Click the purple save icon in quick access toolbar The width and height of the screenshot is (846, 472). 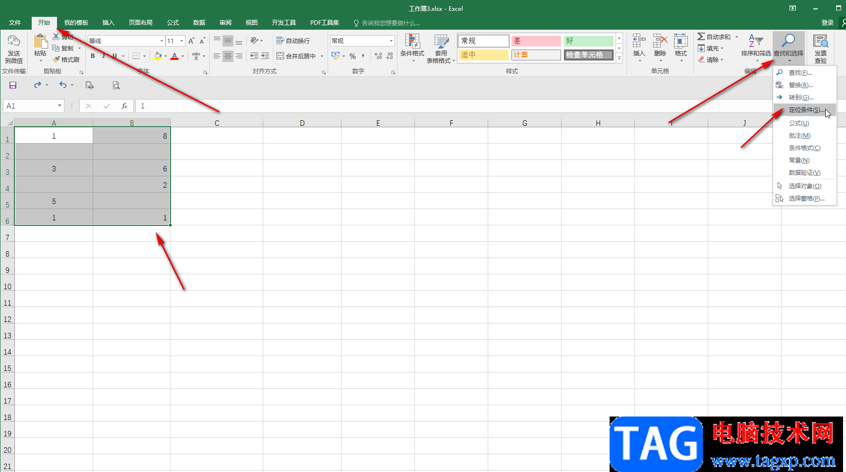13,85
